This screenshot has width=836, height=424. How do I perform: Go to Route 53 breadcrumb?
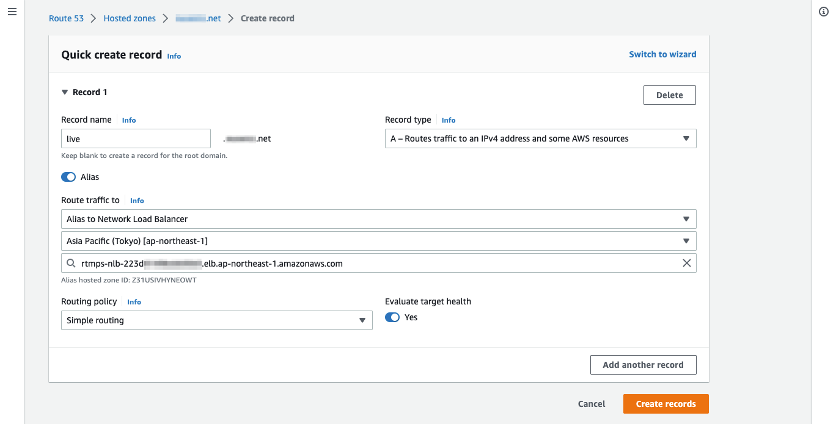pos(66,18)
